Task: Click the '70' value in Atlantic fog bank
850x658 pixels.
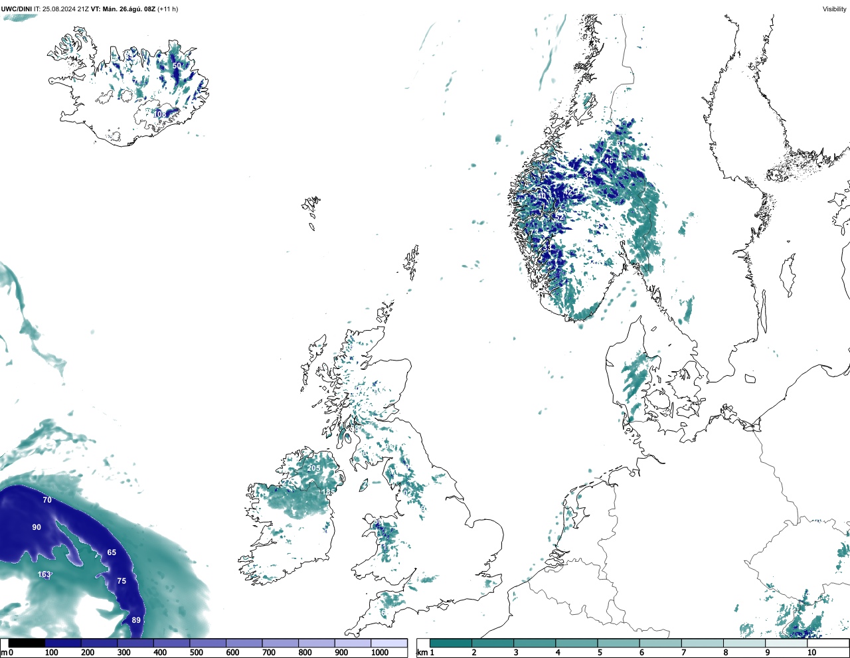Action: pyautogui.click(x=47, y=500)
